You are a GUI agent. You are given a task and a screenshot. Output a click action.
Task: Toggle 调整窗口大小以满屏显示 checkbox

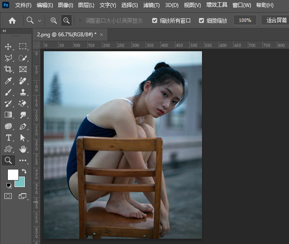click(x=80, y=21)
